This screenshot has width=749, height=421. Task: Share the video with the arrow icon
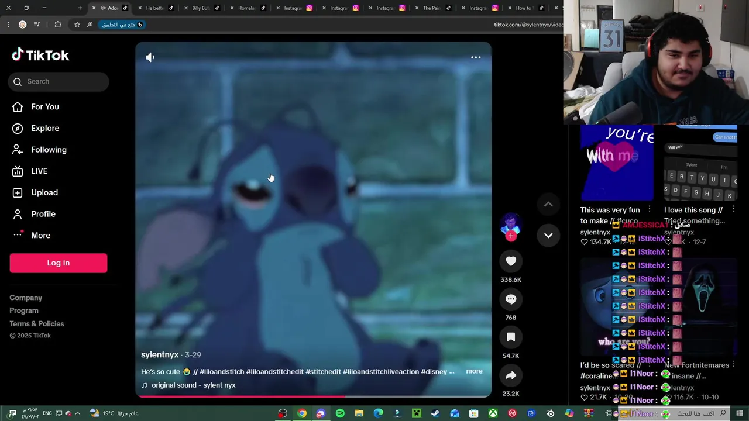511,375
